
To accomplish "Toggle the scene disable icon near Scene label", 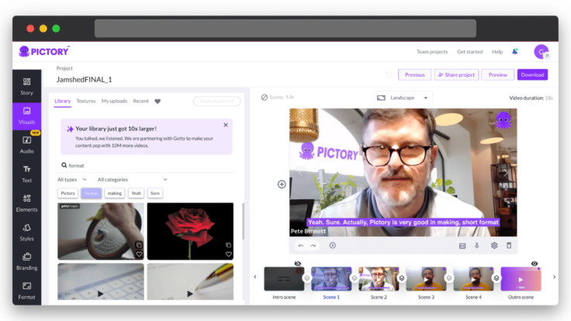I will tap(265, 97).
